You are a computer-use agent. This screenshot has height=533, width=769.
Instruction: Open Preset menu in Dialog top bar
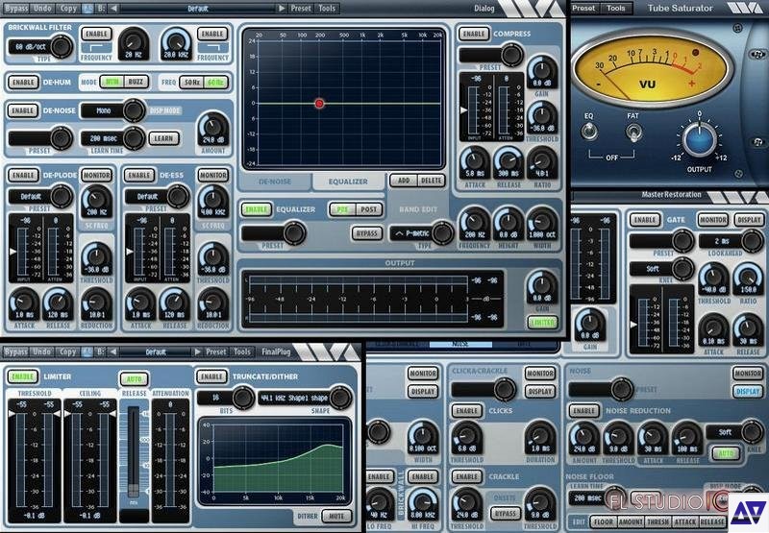click(301, 9)
